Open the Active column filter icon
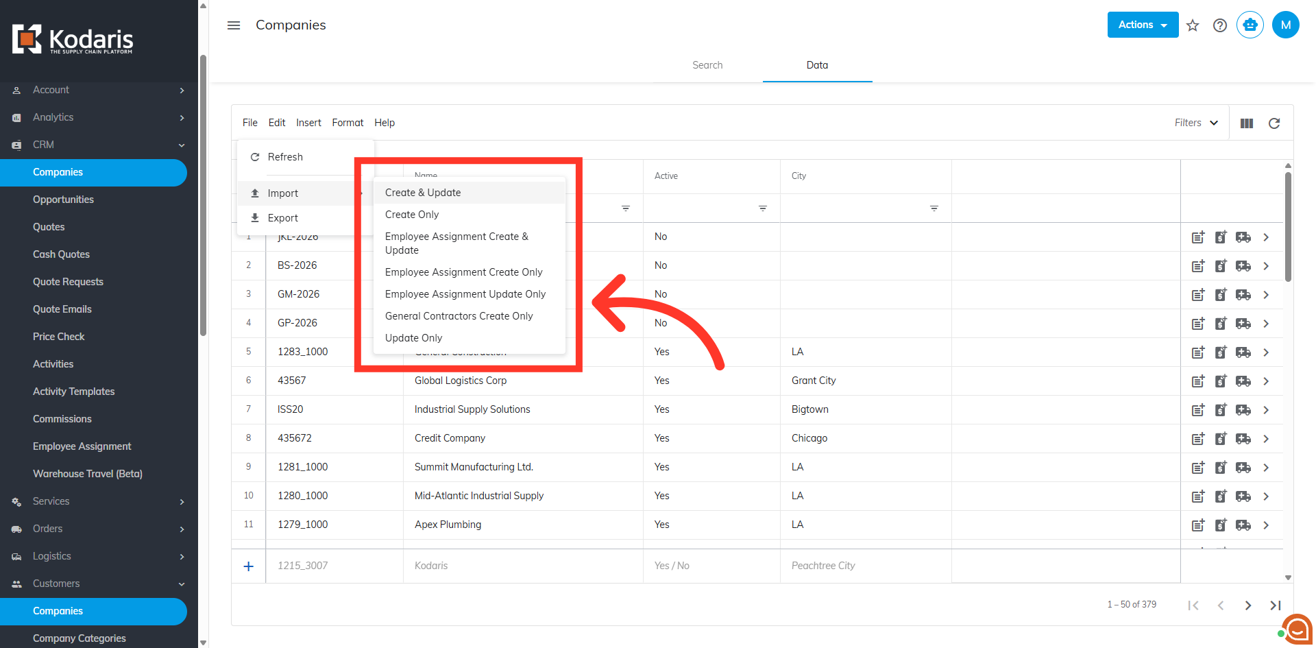Image resolution: width=1316 pixels, height=648 pixels. click(x=763, y=208)
